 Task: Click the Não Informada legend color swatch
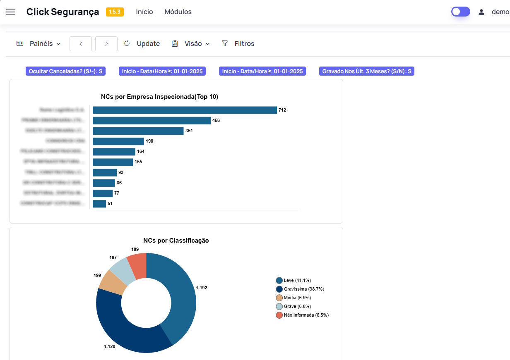click(x=279, y=315)
